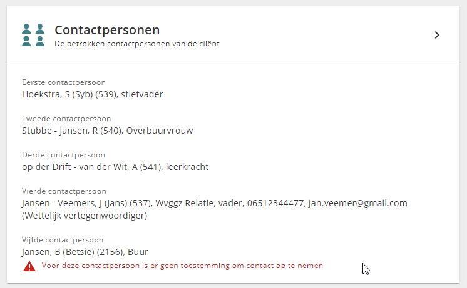This screenshot has height=288, width=467.
Task: Select contact Hoekstra, S (Syb) stiefvader
Action: pyautogui.click(x=92, y=94)
